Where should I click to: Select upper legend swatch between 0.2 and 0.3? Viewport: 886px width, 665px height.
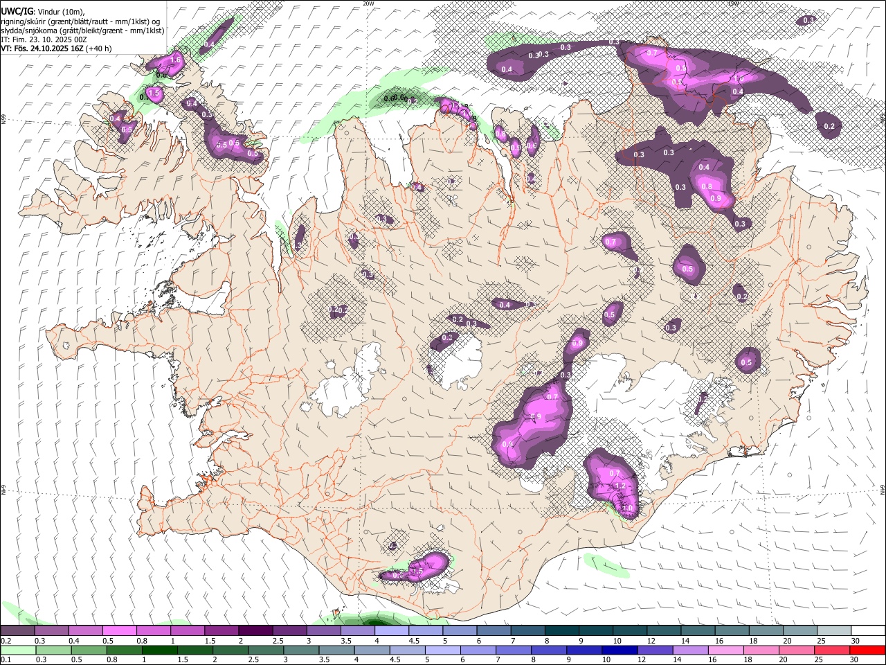pyautogui.click(x=17, y=630)
